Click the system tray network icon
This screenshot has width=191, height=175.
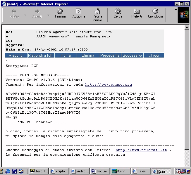coord(184,171)
